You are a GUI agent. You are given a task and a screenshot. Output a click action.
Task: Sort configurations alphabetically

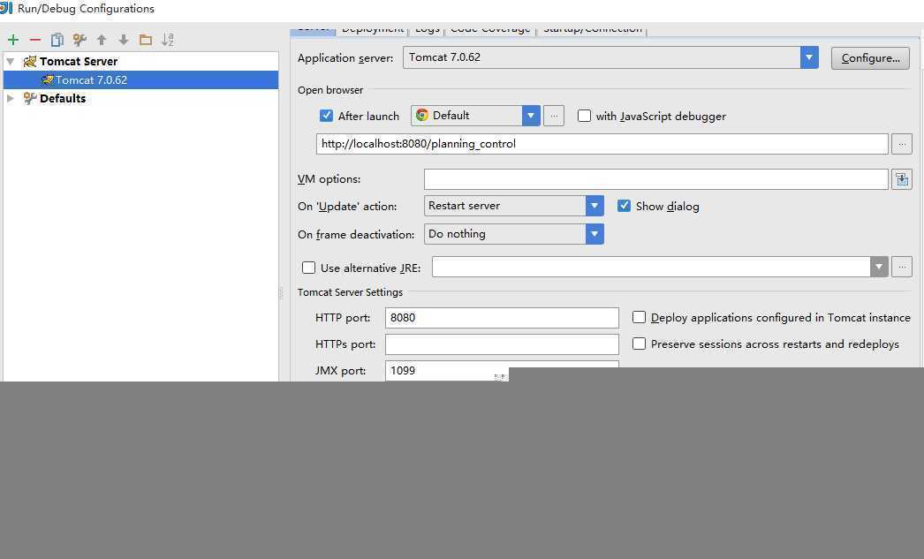(x=168, y=40)
